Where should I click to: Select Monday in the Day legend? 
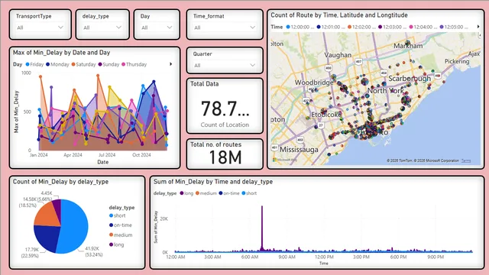point(57,64)
